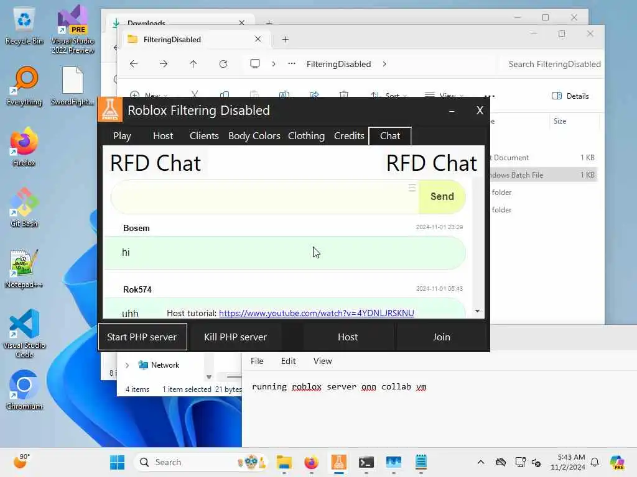Viewport: 637px width, 477px height.
Task: Switch to the Credits tab
Action: click(x=349, y=136)
